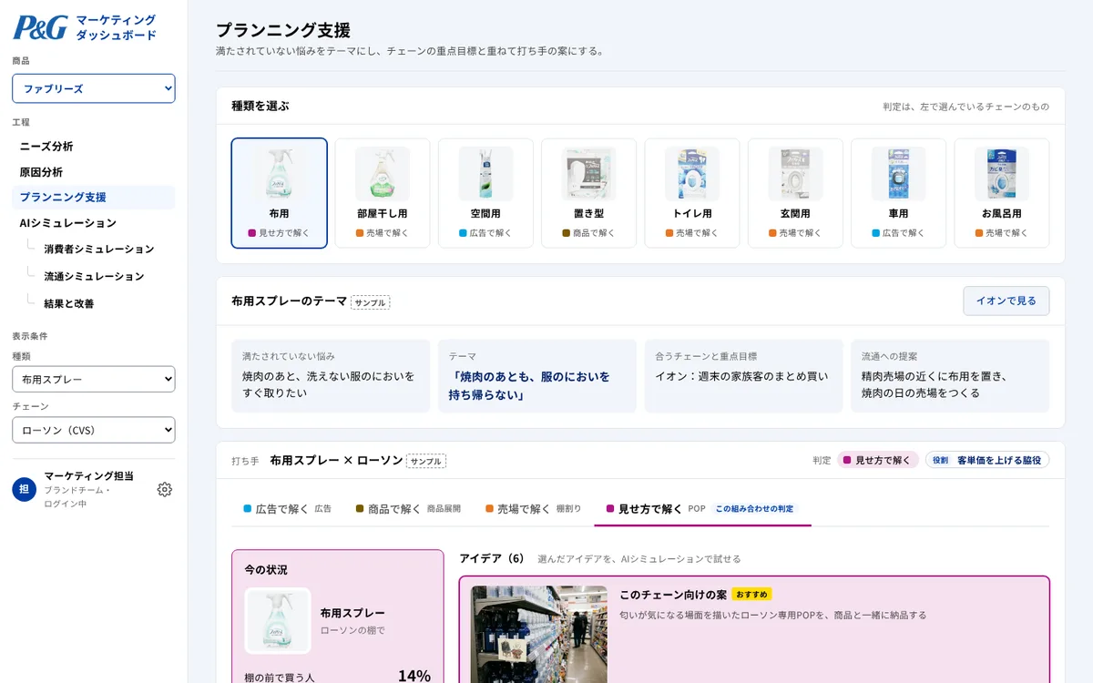The width and height of the screenshot is (1093, 683).
Task: Select the トイレ用 product card
Action: (x=692, y=193)
